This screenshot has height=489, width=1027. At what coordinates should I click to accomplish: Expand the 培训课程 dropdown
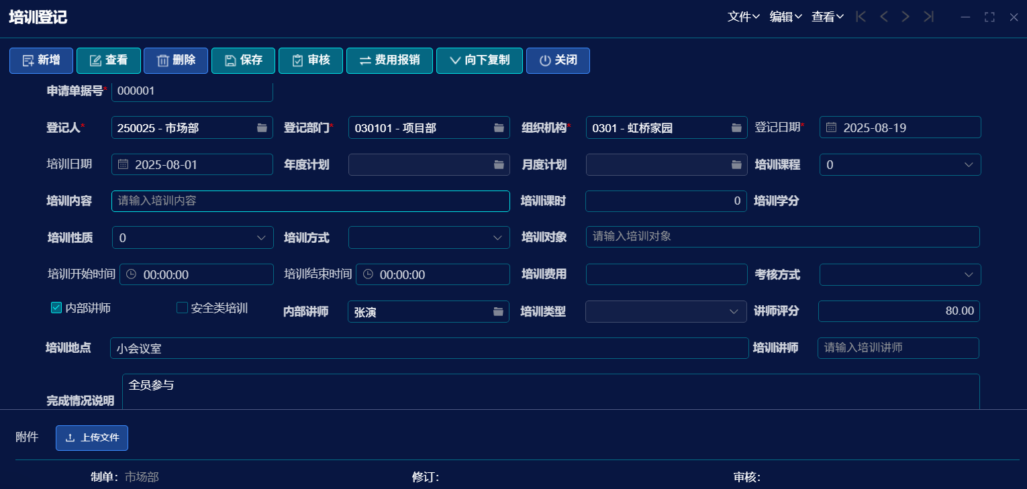click(x=969, y=164)
